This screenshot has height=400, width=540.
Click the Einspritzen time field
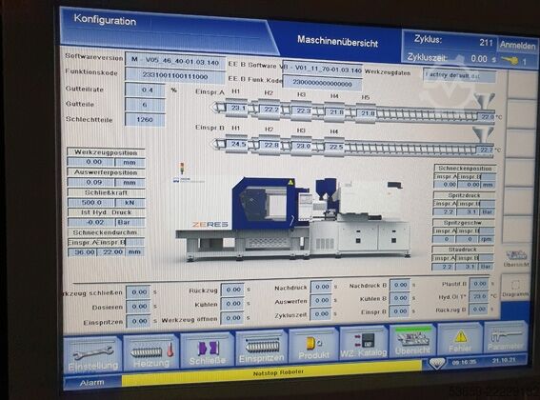click(x=139, y=321)
